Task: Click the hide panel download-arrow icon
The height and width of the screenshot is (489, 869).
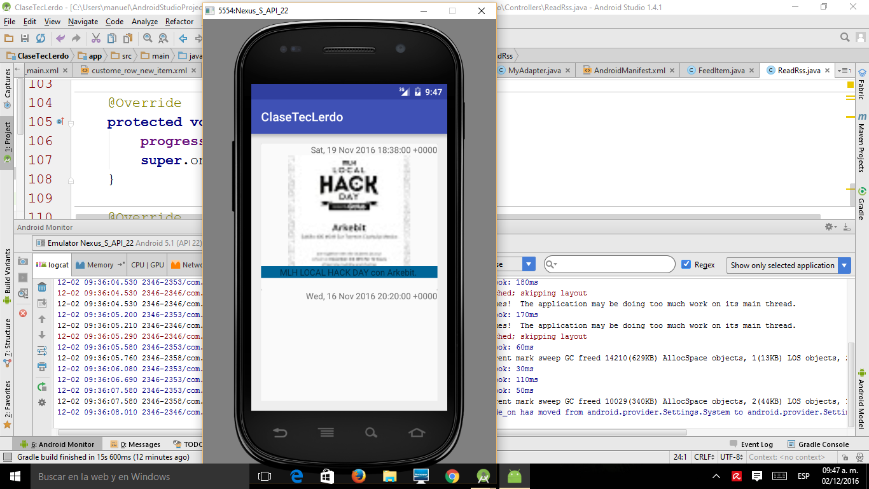Action: (x=847, y=227)
